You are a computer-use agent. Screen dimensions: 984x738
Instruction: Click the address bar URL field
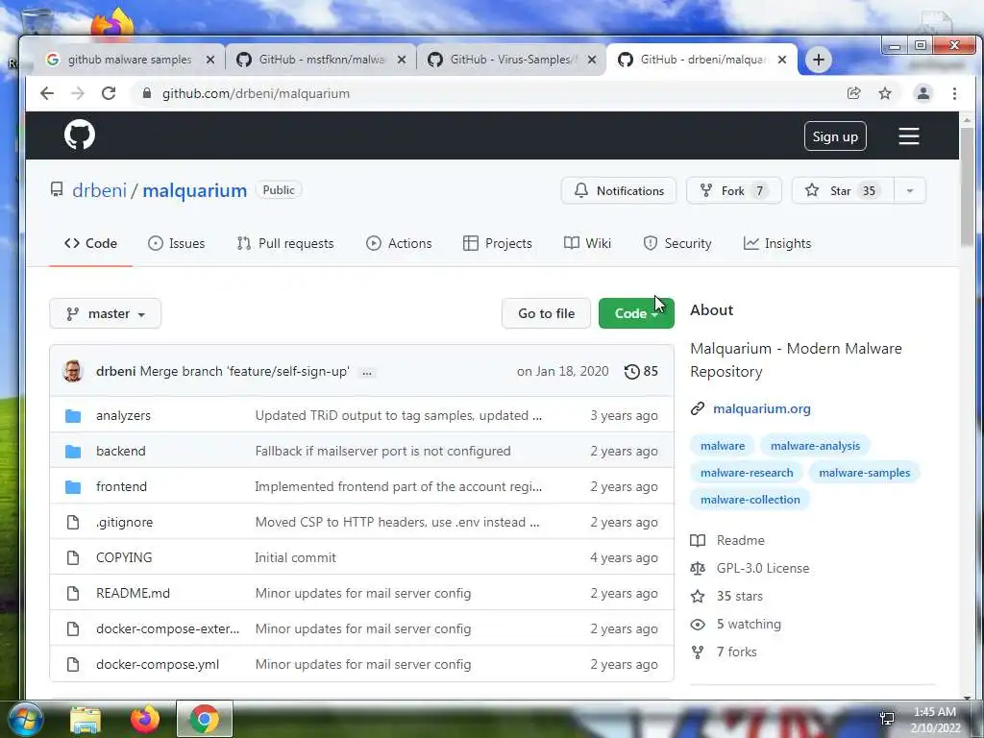tap(489, 93)
